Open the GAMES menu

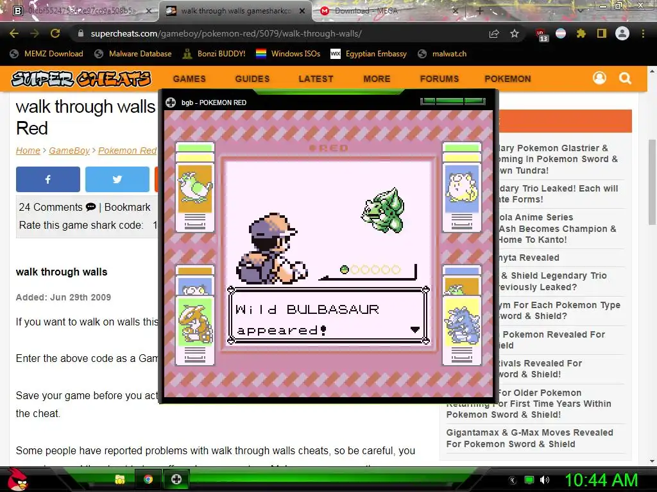pyautogui.click(x=189, y=79)
